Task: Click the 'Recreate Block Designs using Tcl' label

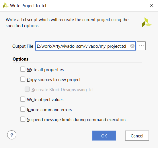Action: click(x=63, y=90)
